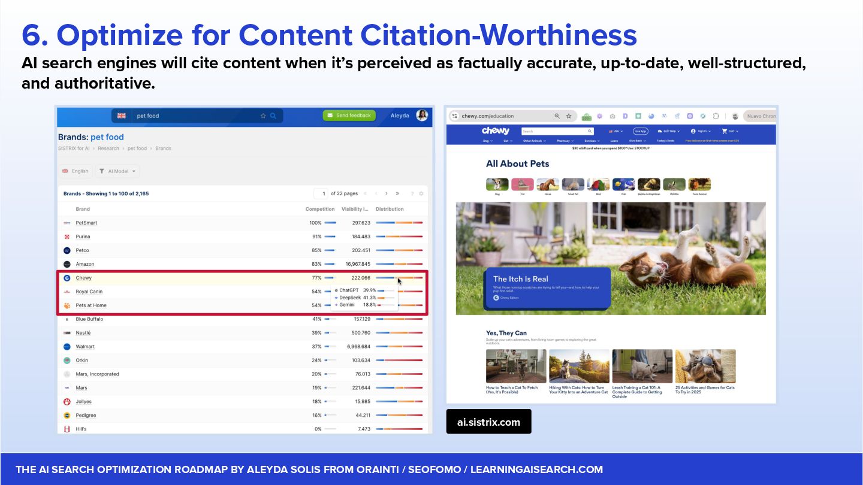Click the browser profile avatar icon
This screenshot has width=863, height=485.
tap(735, 116)
